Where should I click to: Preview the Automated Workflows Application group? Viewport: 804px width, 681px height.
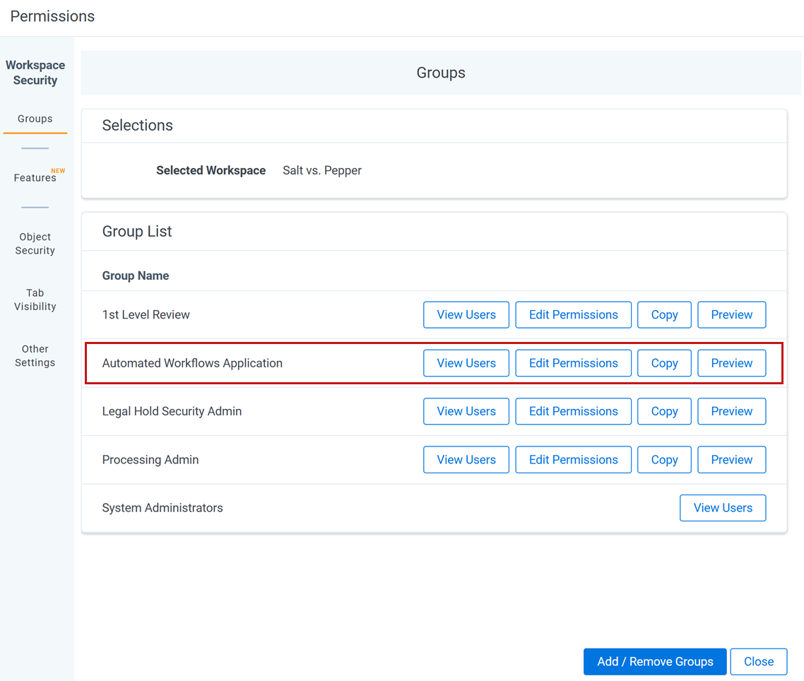click(x=732, y=363)
